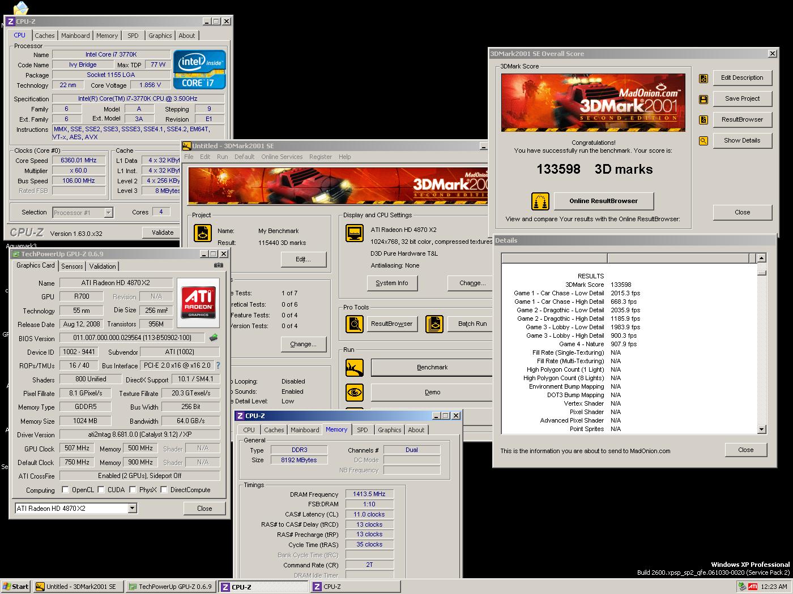Click the Save Project button
Image resolution: width=793 pixels, height=594 pixels.
[x=742, y=99]
